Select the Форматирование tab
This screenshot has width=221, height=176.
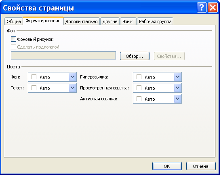click(x=43, y=21)
